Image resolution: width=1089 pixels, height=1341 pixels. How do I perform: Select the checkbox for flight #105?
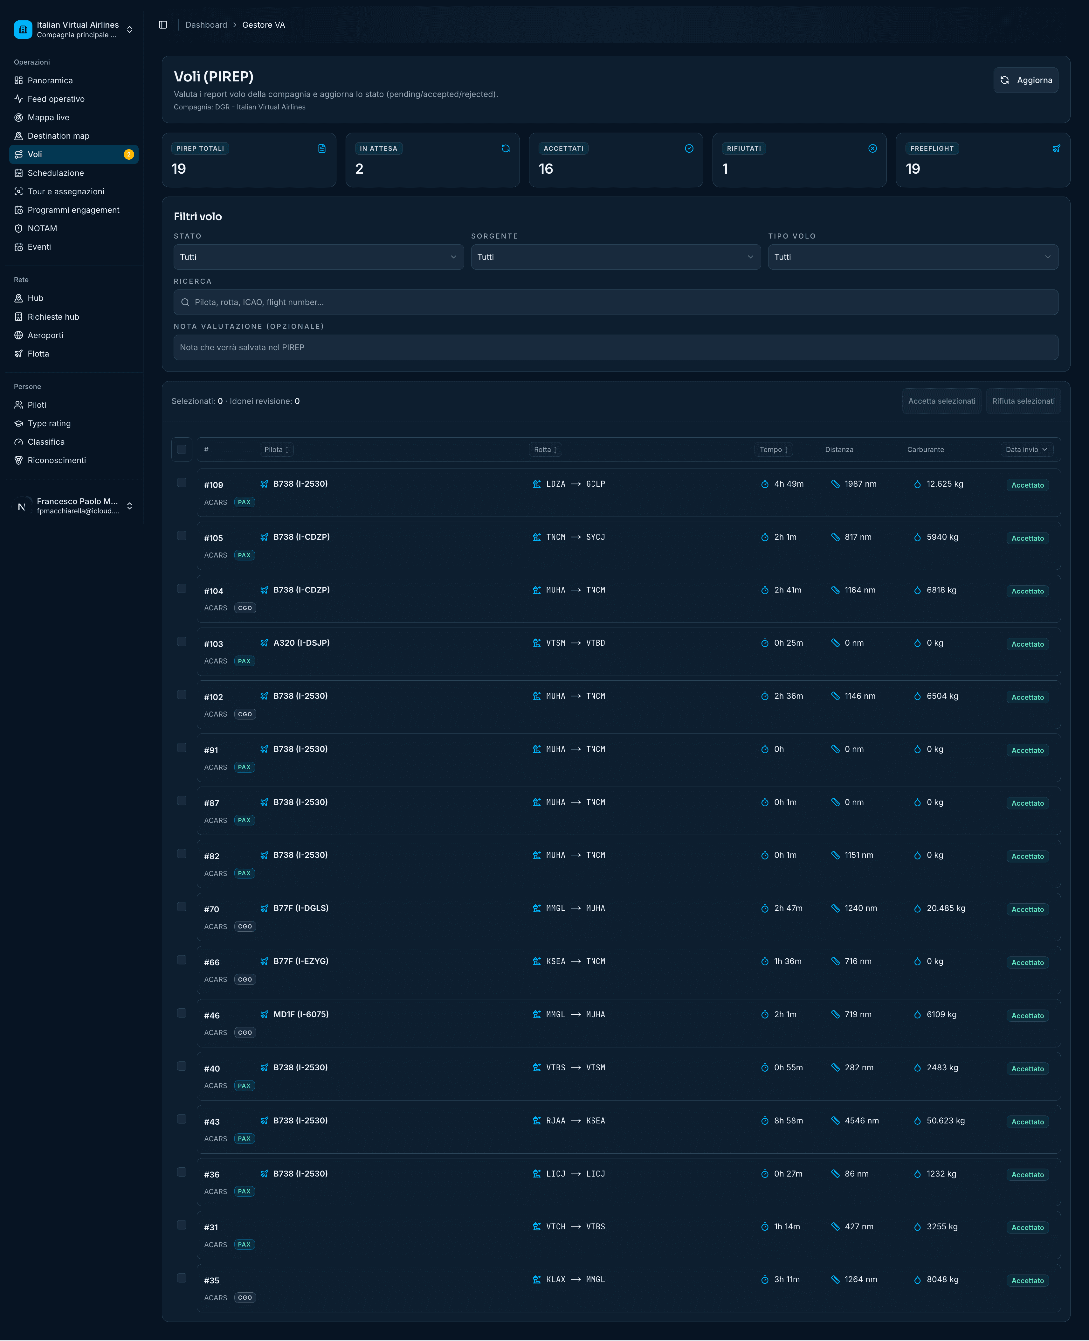(x=182, y=536)
